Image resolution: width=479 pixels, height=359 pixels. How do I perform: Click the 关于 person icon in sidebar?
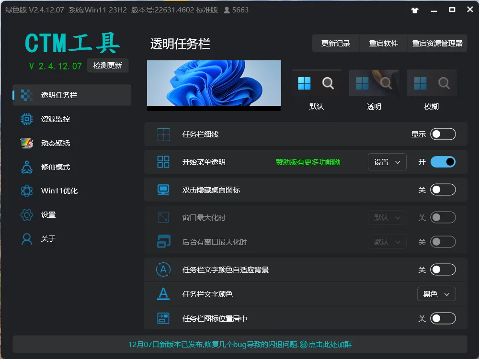[x=26, y=239]
